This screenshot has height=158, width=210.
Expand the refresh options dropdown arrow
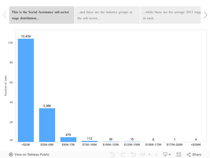click(150, 155)
